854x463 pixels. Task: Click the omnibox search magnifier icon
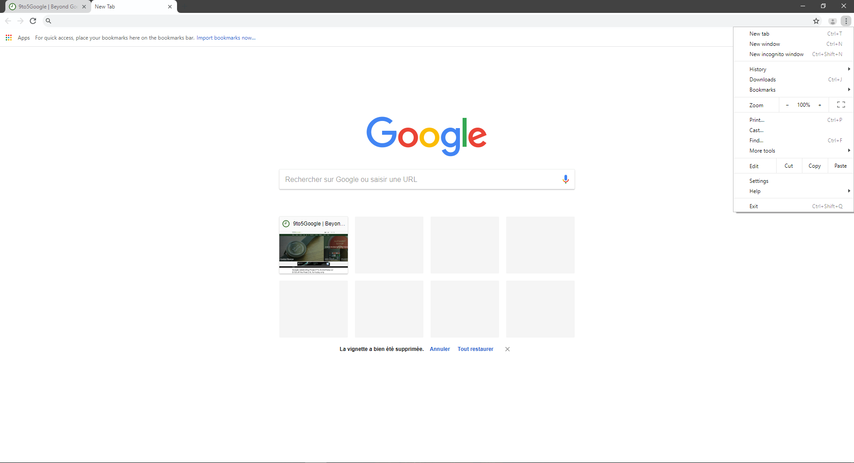(x=48, y=20)
